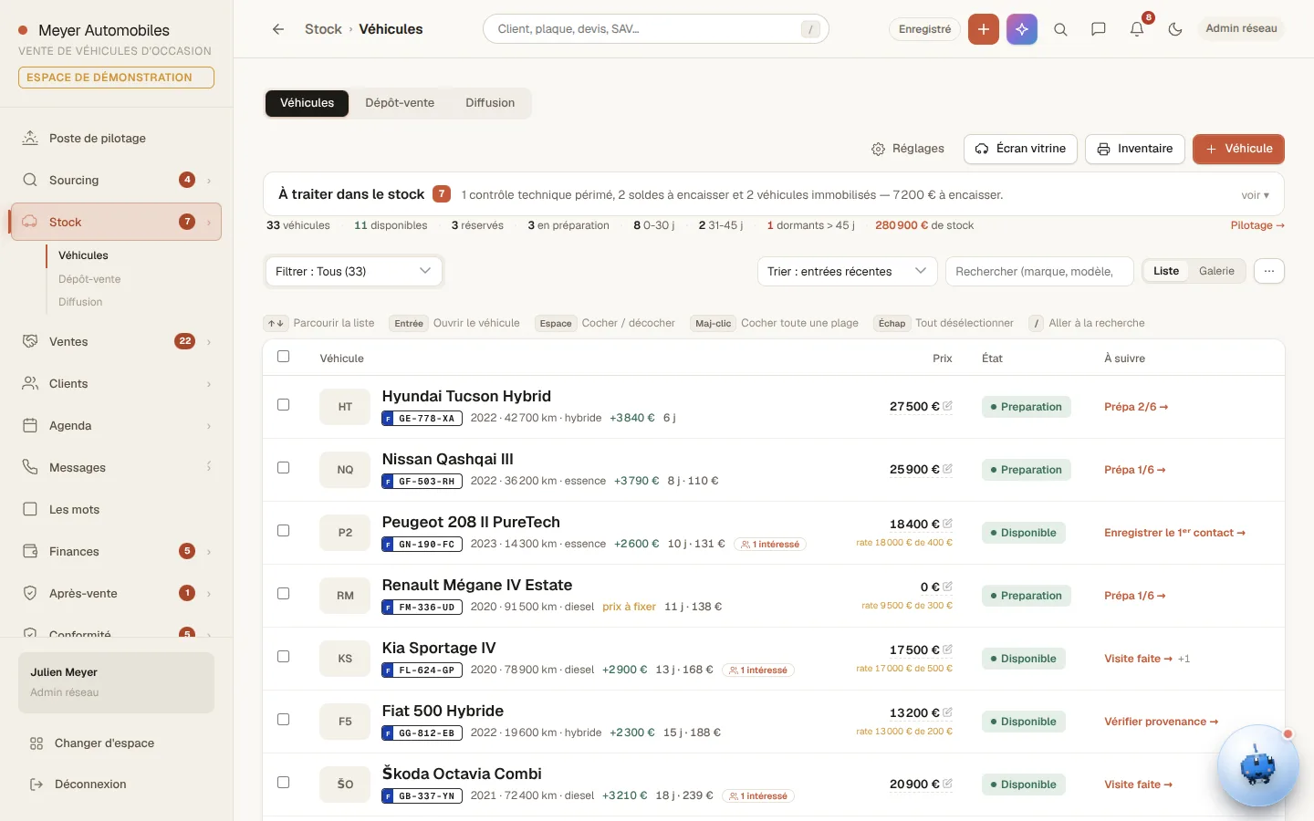Edit price pencil for Renault Mégane IV Estate

pyautogui.click(x=947, y=587)
